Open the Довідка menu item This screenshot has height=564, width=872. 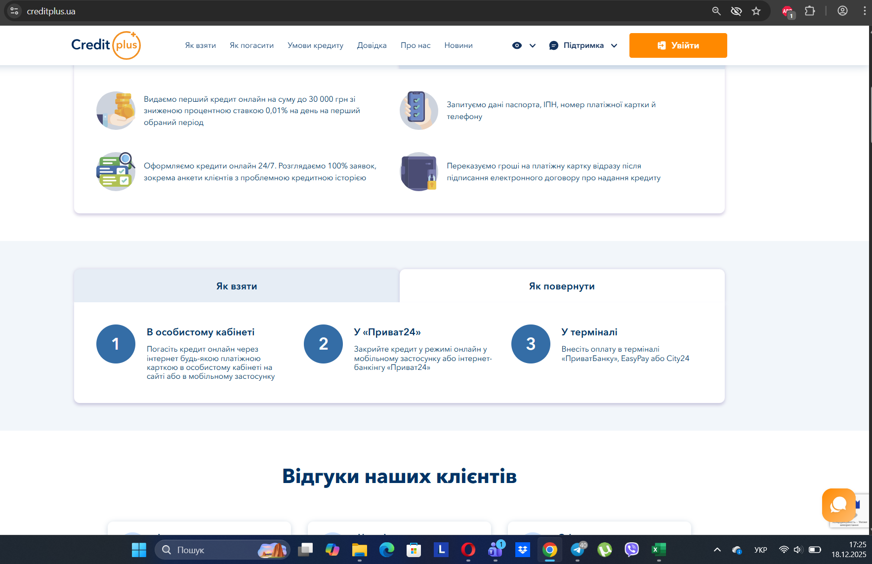372,45
